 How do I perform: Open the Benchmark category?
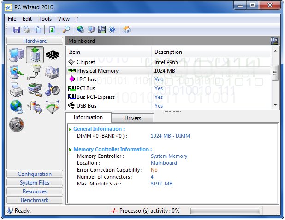35,200
